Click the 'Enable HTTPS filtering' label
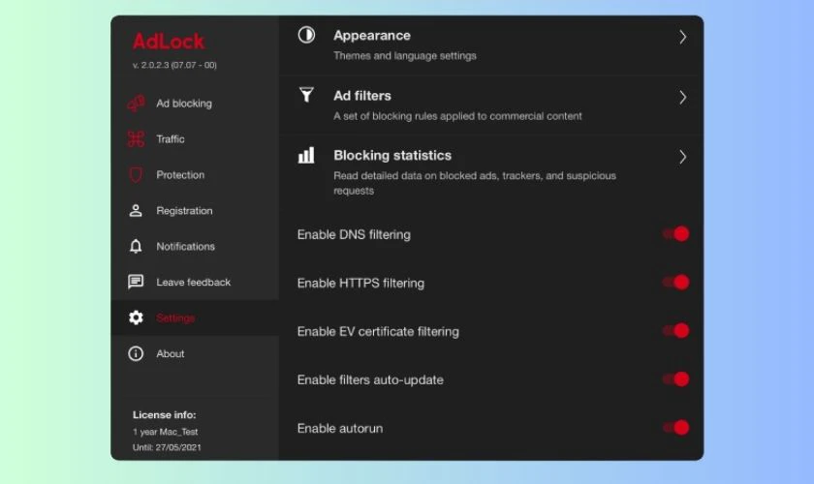Image resolution: width=814 pixels, height=484 pixels. (360, 283)
